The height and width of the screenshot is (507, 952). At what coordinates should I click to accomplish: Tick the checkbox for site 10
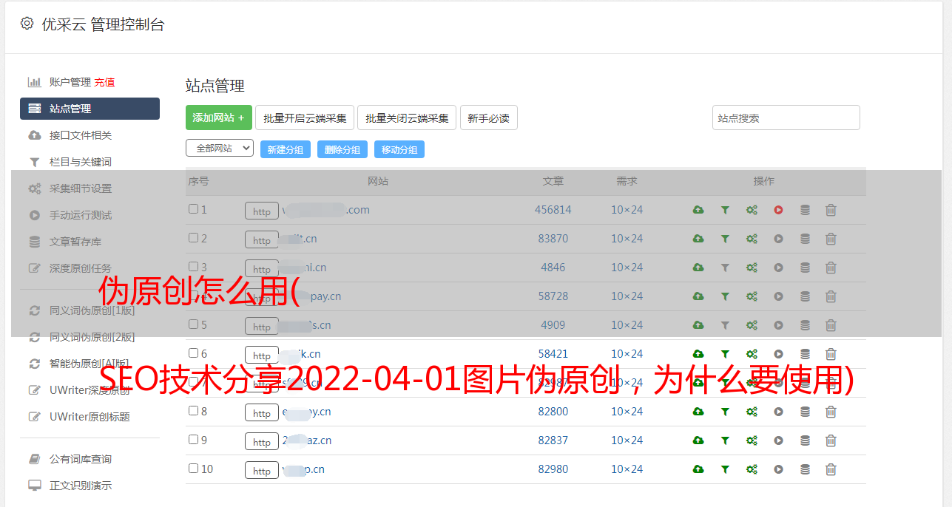193,469
